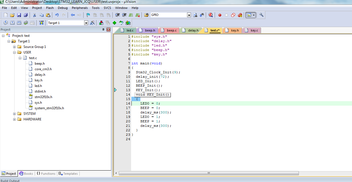Toggle a bookmark with the flag icon
This screenshot has height=182, width=352.
[x=88, y=15]
